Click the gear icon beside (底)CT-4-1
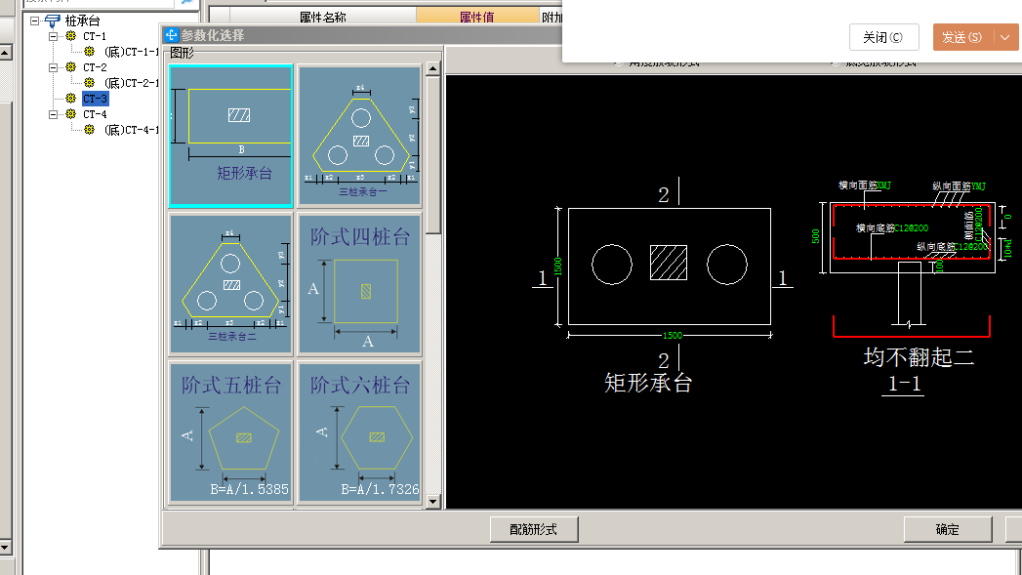1022x575 pixels. tap(90, 130)
